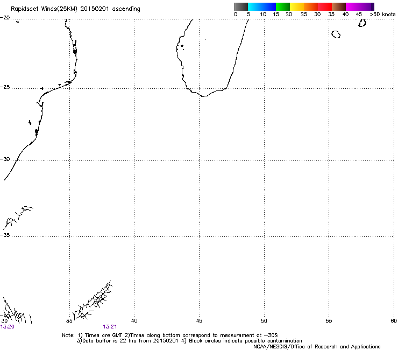Image resolution: width=398 pixels, height=350 pixels.
Task: Click the note 'Times are GMT'
Action: pyautogui.click(x=103, y=335)
